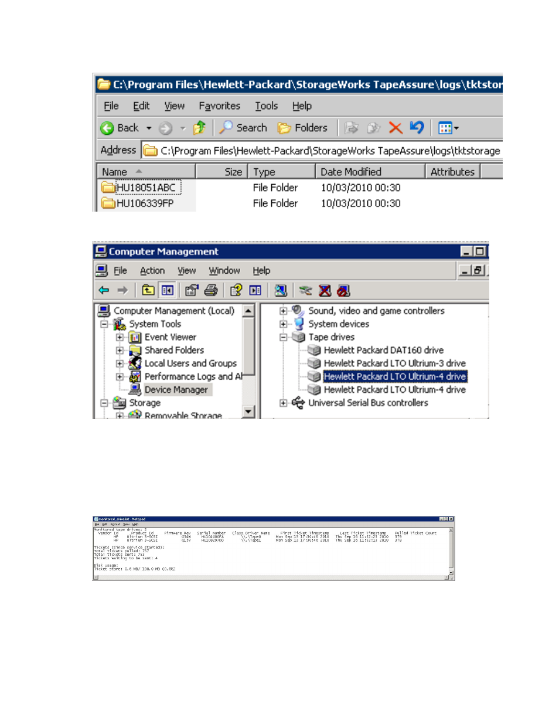Viewport: 559px width, 724px height.
Task: Click the Uninstall red X toolbar icon
Action: [x=325, y=290]
